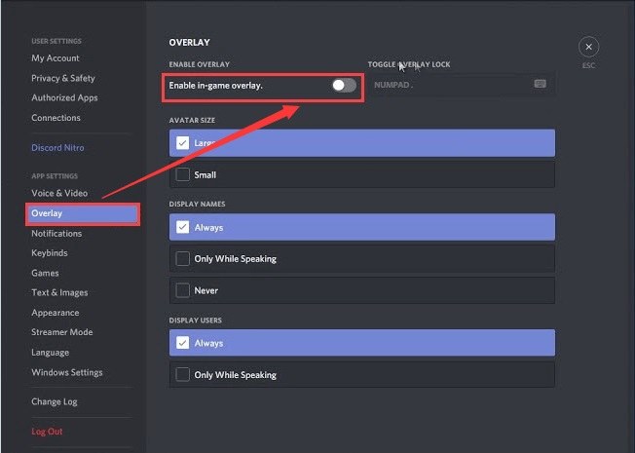Select Never for display names
635x453 pixels.
pos(183,290)
